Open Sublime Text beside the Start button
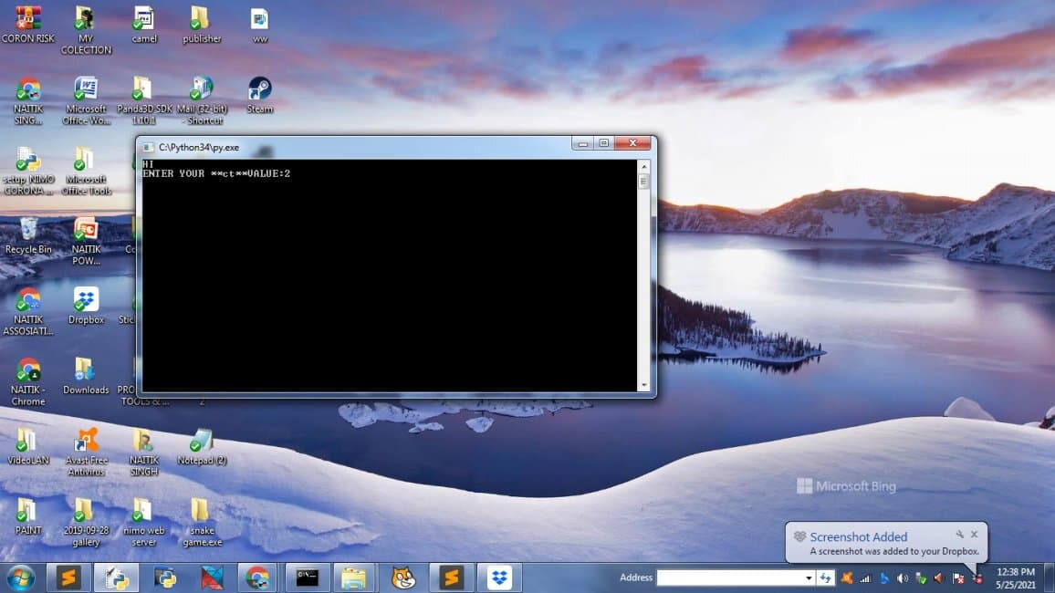 pos(68,577)
